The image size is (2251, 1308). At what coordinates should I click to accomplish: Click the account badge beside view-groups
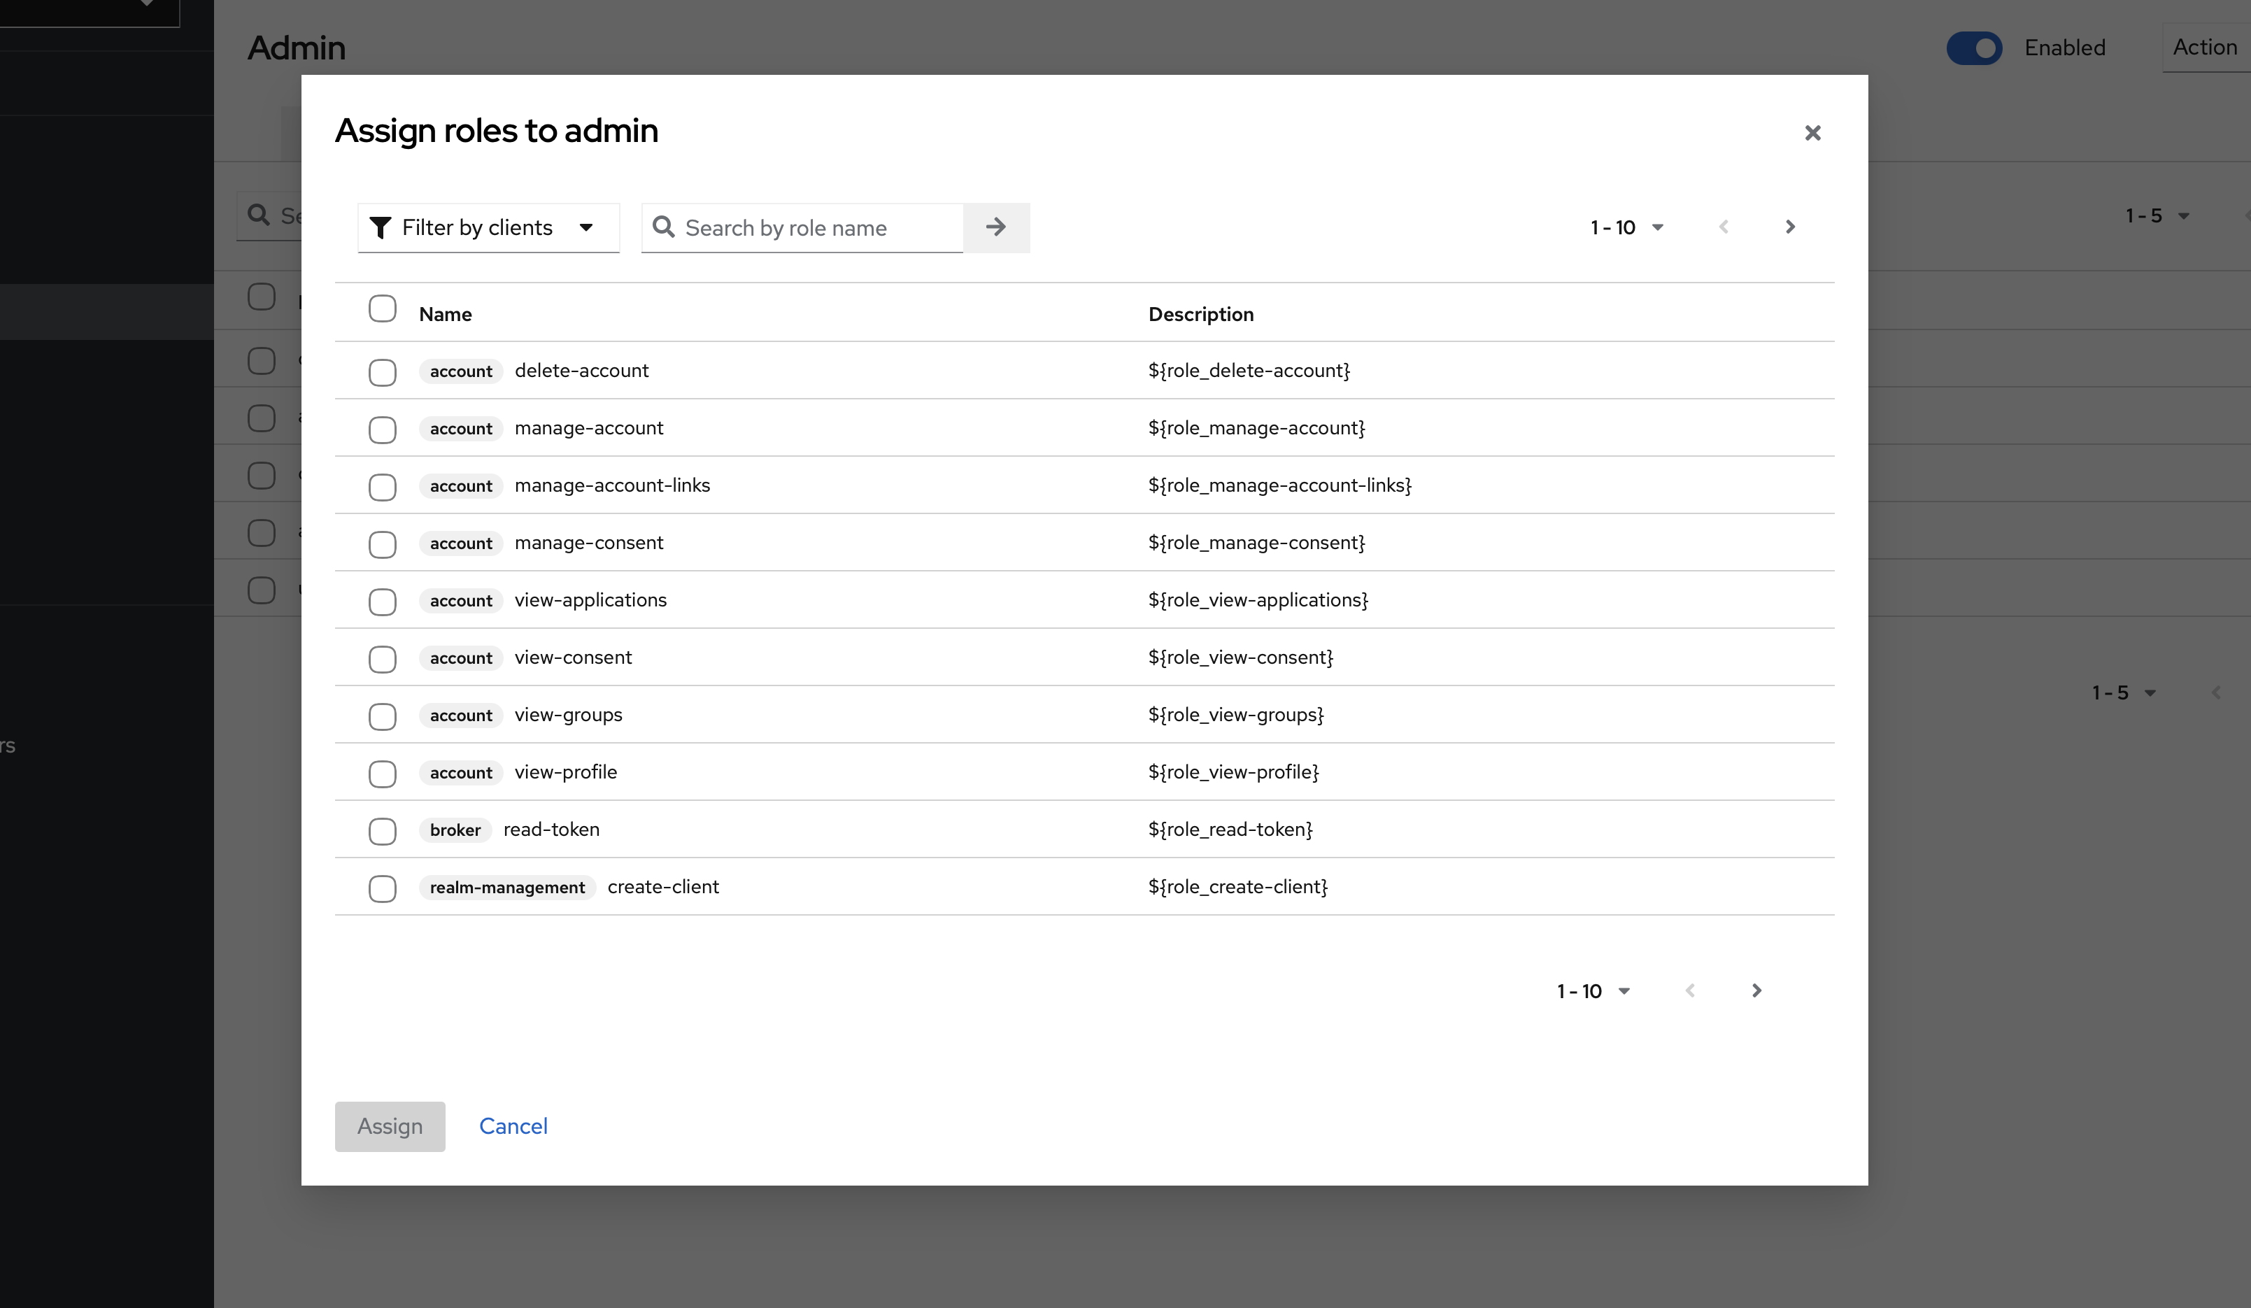click(x=461, y=716)
